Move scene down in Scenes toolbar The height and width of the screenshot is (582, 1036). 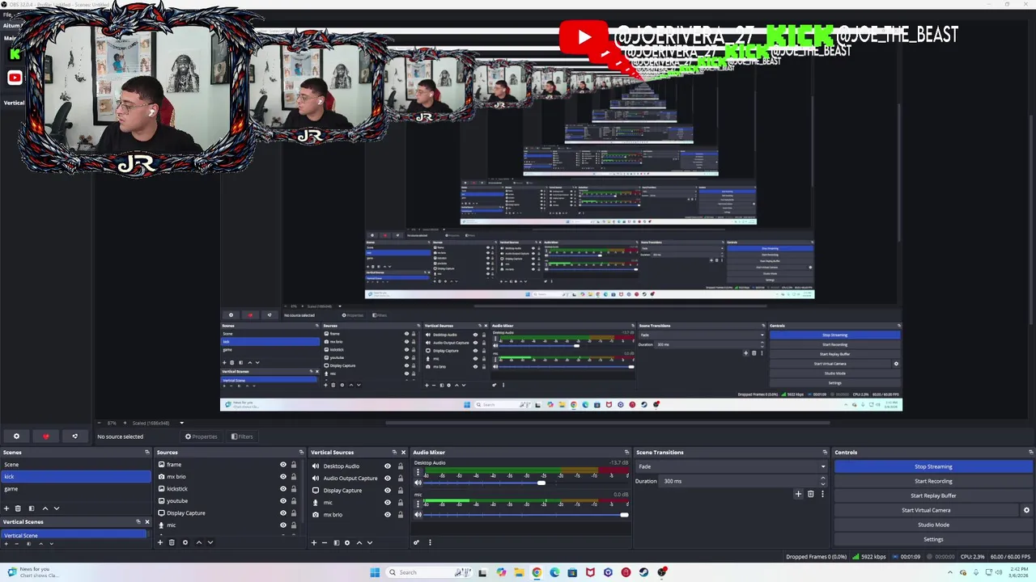pyautogui.click(x=57, y=508)
